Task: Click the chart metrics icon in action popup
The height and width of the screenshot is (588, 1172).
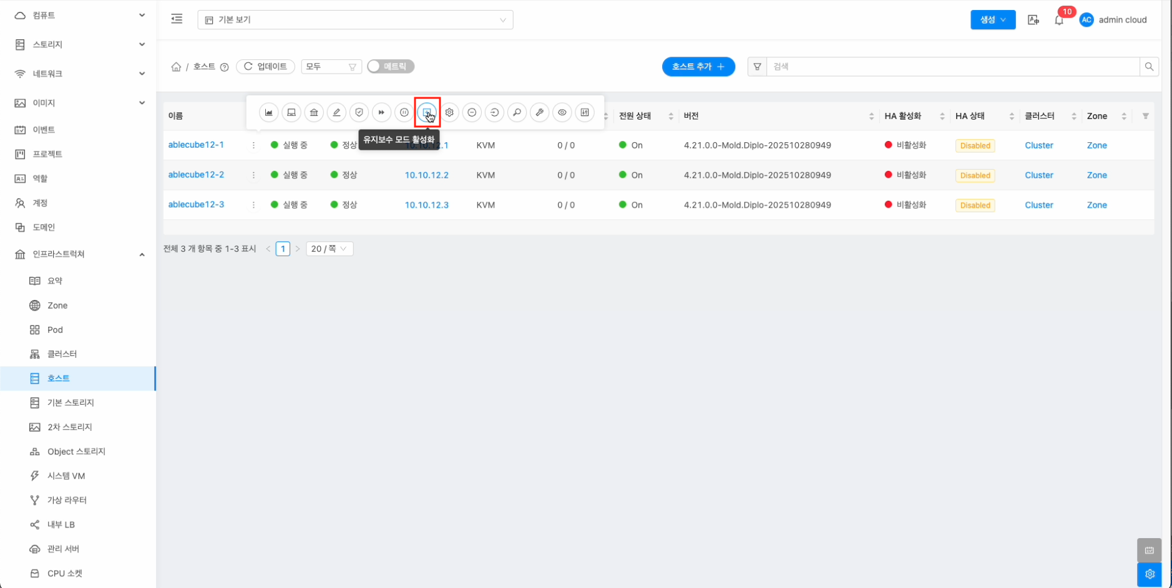Action: pyautogui.click(x=269, y=113)
